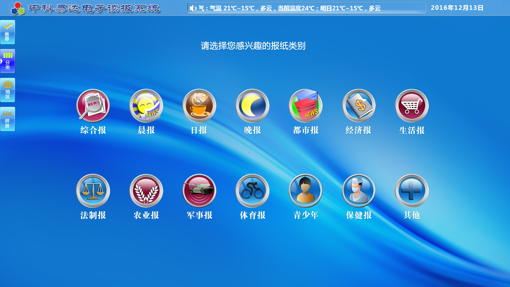Select the 青少年 youth person icon
The width and height of the screenshot is (510, 287).
[305, 191]
